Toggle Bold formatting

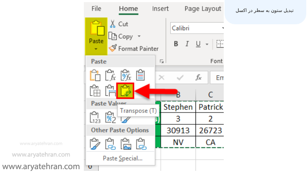click(x=176, y=44)
